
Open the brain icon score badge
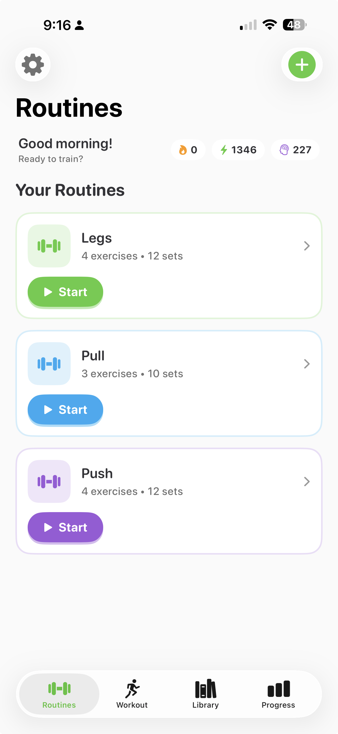[x=295, y=150]
